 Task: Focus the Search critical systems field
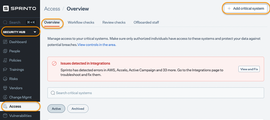[156, 93]
